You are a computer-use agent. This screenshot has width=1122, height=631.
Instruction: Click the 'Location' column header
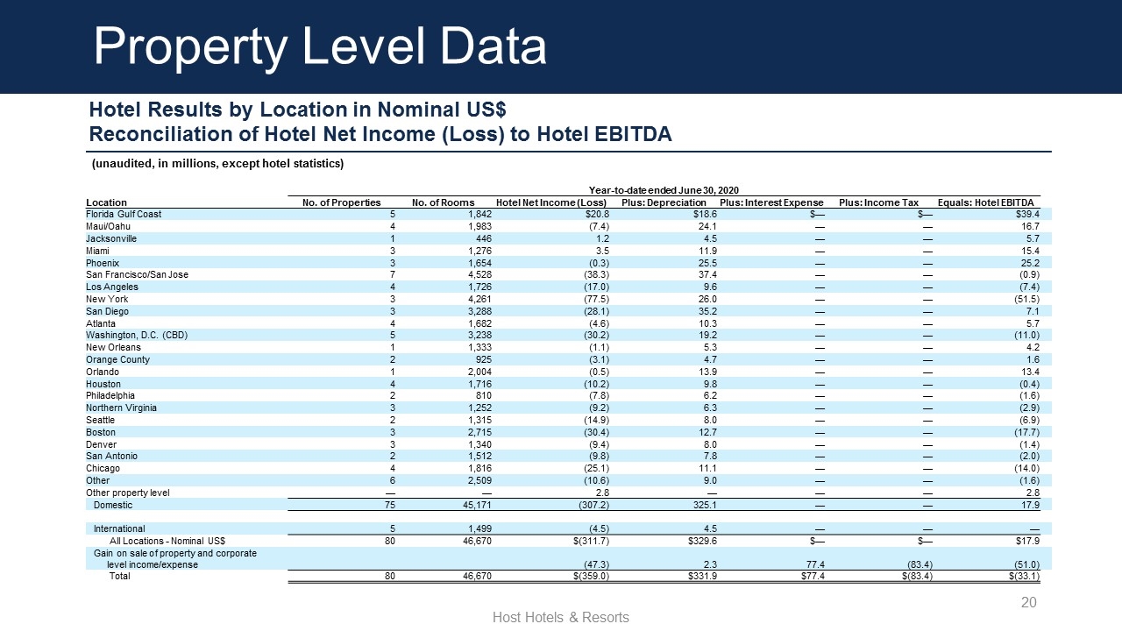tap(106, 202)
